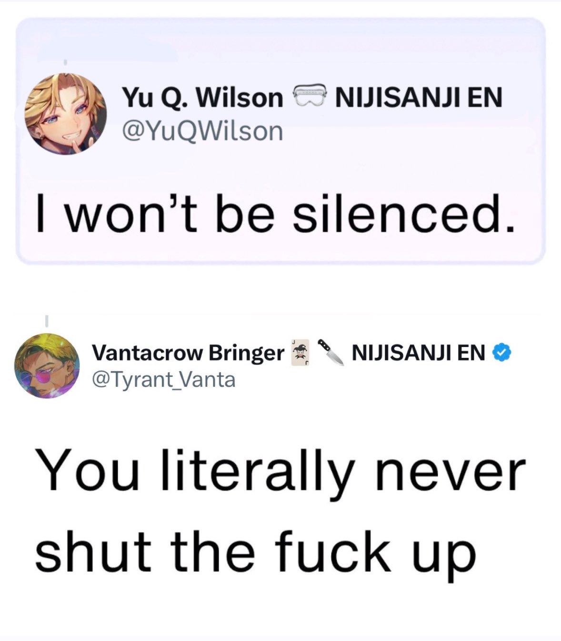Image resolution: width=561 pixels, height=641 pixels.
Task: Click the Vantacrow Bringer display name
Action: pos(188,353)
